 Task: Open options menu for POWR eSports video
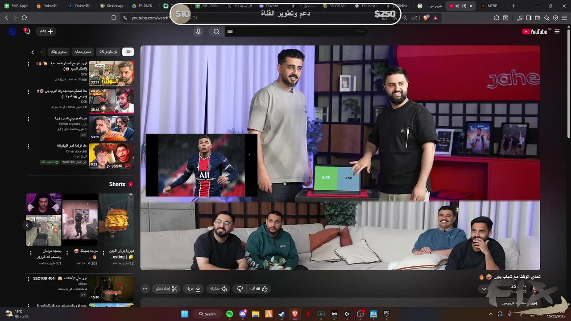29,119
